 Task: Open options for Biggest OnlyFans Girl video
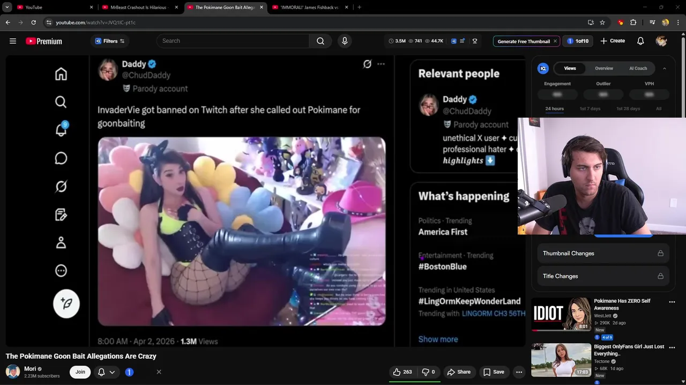(x=672, y=348)
